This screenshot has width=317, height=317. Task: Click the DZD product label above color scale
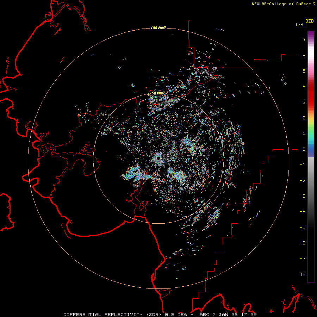coord(310,21)
